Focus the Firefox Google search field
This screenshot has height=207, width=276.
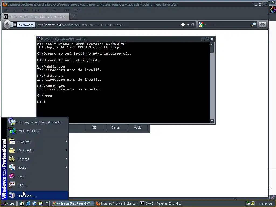[228, 25]
